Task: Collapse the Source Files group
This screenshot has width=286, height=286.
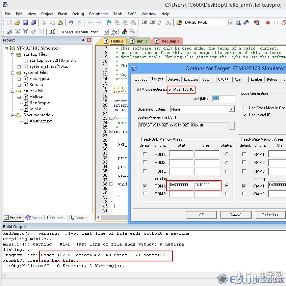Action: click(x=12, y=91)
